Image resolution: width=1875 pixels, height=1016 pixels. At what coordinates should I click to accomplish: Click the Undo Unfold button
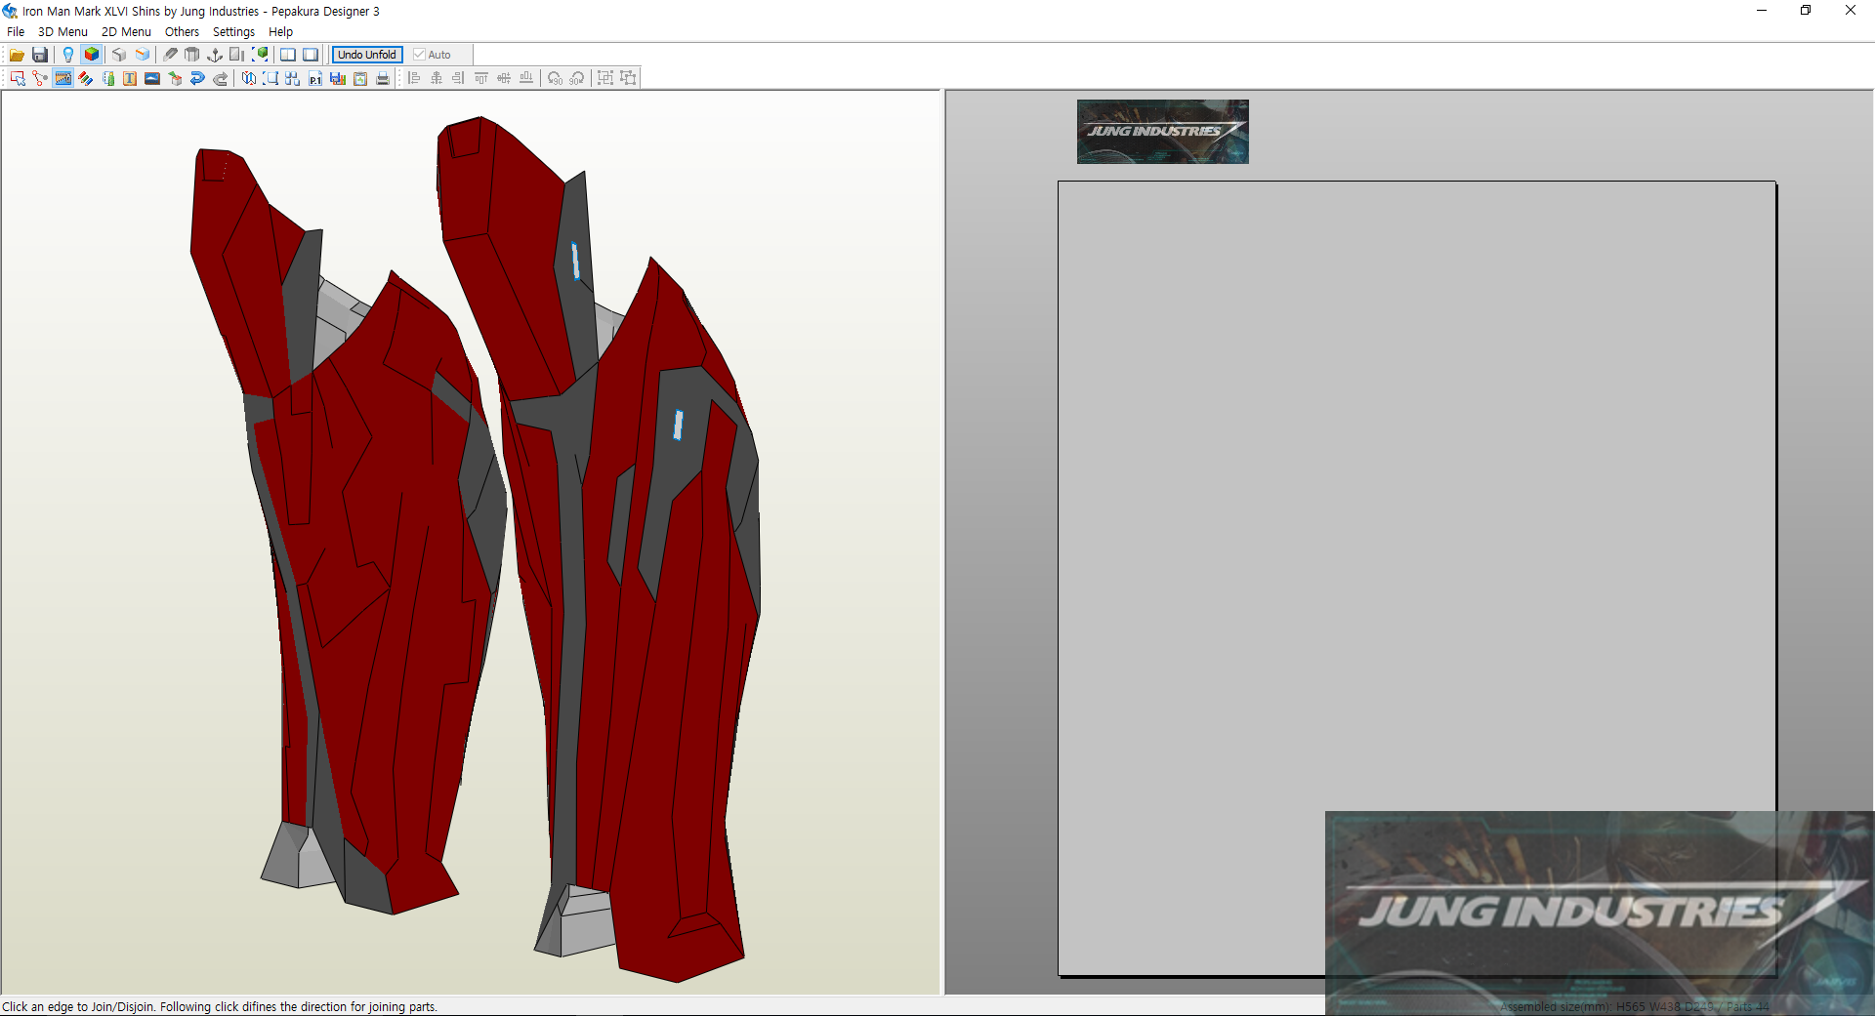click(367, 55)
